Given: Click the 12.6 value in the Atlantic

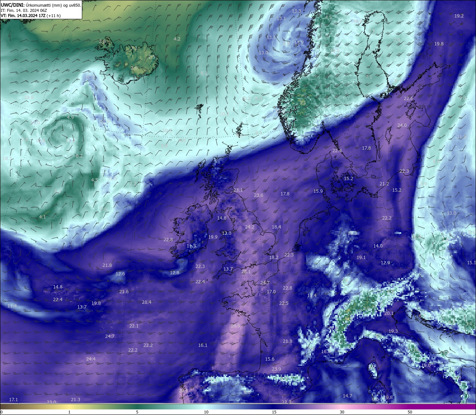Looking at the screenshot, I should 120,274.
